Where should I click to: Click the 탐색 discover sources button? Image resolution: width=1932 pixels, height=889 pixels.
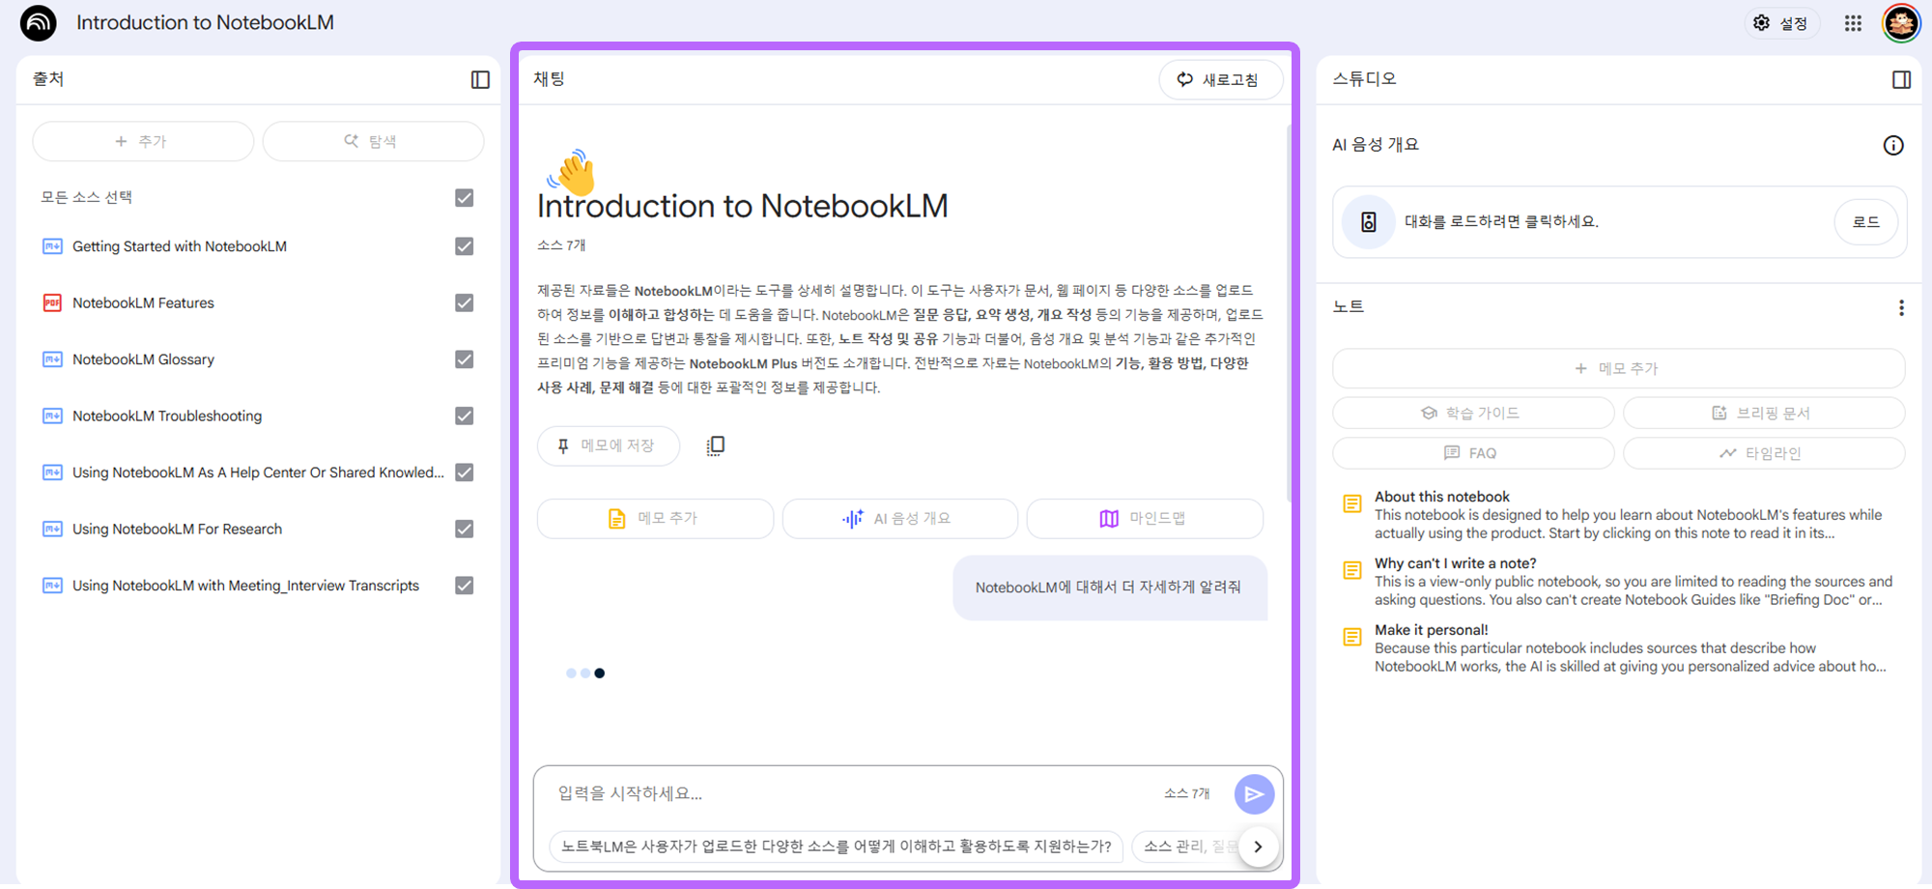pyautogui.click(x=373, y=141)
